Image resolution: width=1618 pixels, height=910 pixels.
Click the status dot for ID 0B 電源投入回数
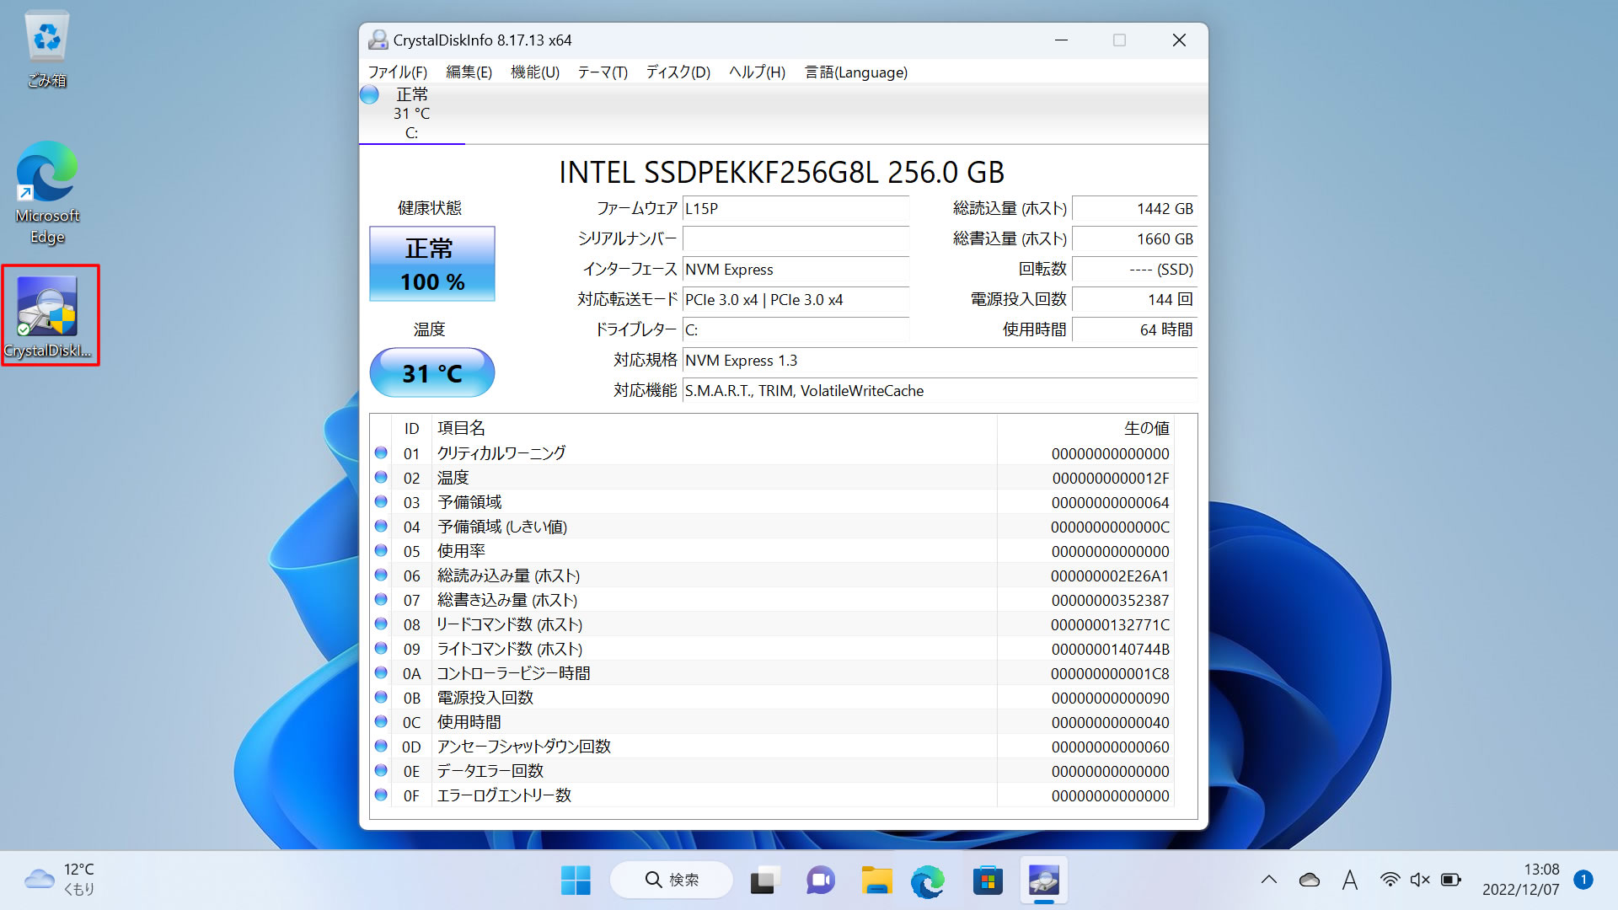pos(381,698)
